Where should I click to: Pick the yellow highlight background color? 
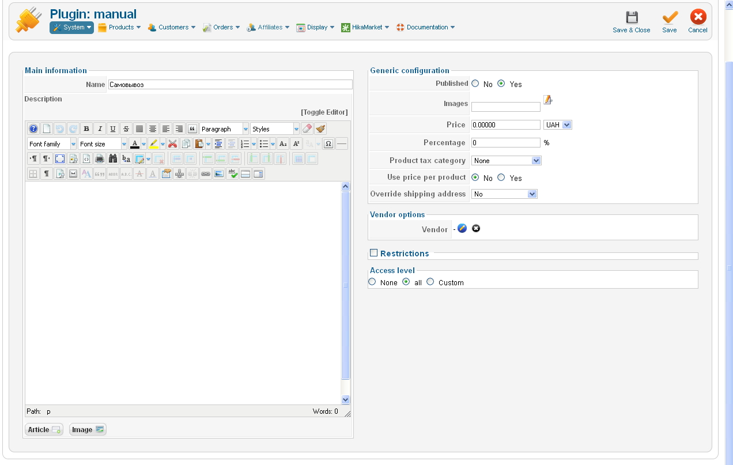154,143
